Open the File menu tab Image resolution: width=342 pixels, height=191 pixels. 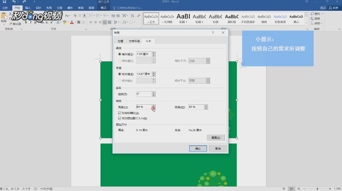tap(5, 8)
